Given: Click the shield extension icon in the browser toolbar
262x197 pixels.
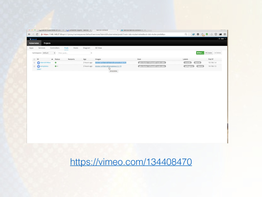Looking at the screenshot, I should 216,34.
